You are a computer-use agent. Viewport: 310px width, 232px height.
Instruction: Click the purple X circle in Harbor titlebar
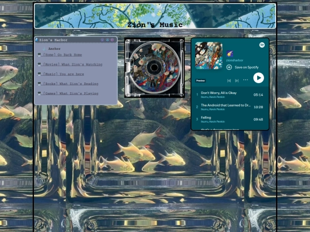(102, 40)
